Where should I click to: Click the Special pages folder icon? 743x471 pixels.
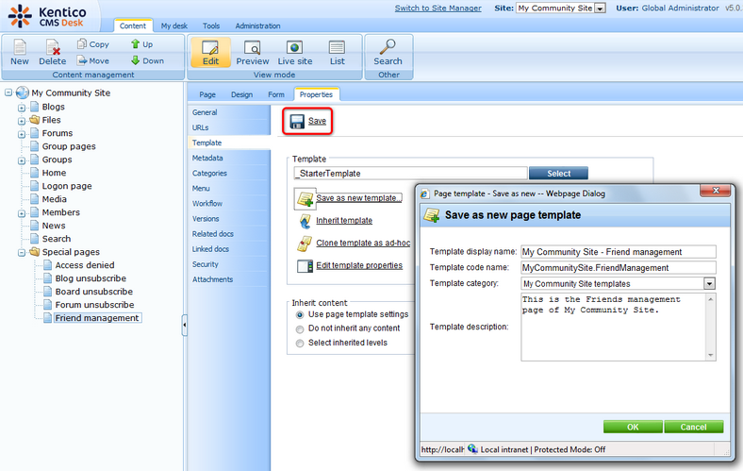pos(34,252)
